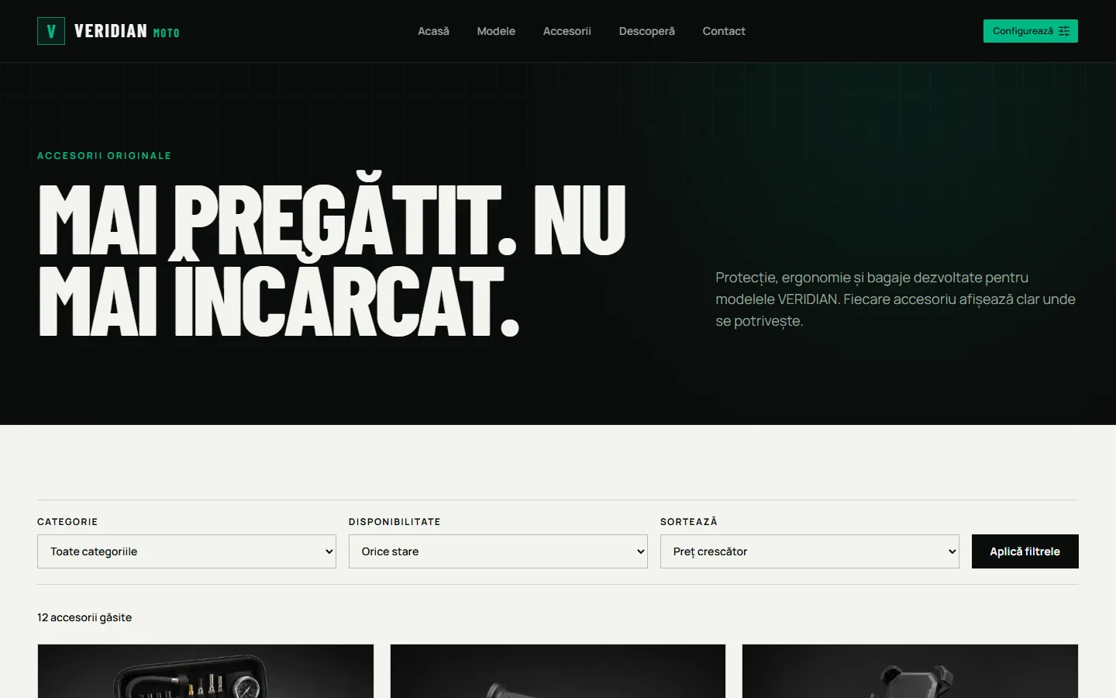Open the Categorie dropdown showing Toate categoriile
The width and height of the screenshot is (1116, 698).
coord(187,551)
